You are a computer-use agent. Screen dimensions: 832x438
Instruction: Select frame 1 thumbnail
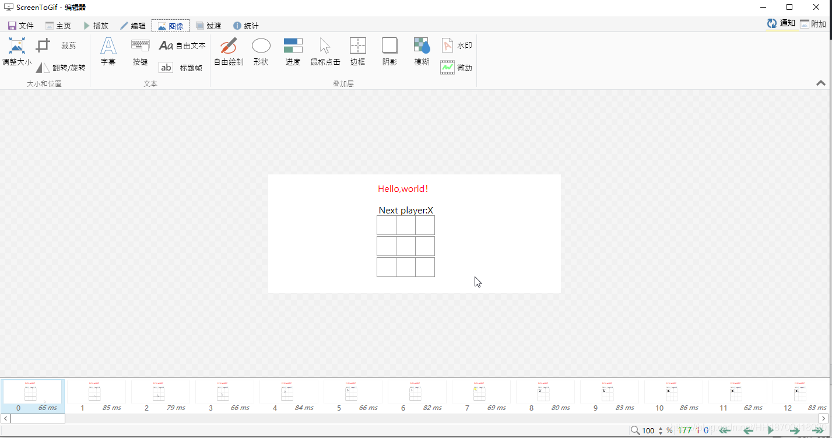(97, 396)
